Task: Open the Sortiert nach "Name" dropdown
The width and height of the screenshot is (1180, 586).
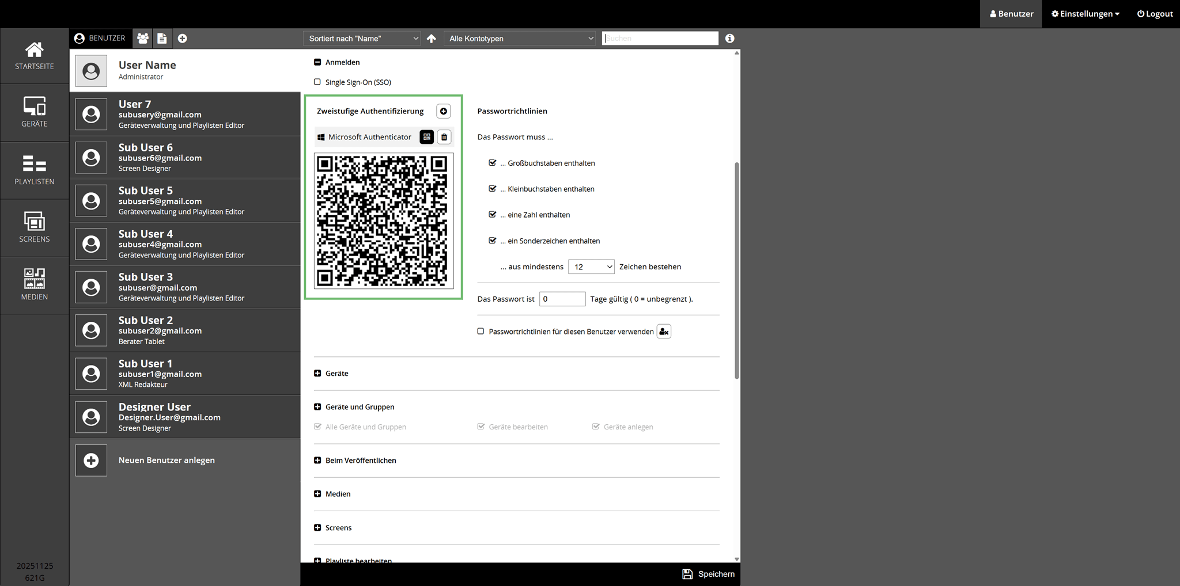Action: coord(362,39)
